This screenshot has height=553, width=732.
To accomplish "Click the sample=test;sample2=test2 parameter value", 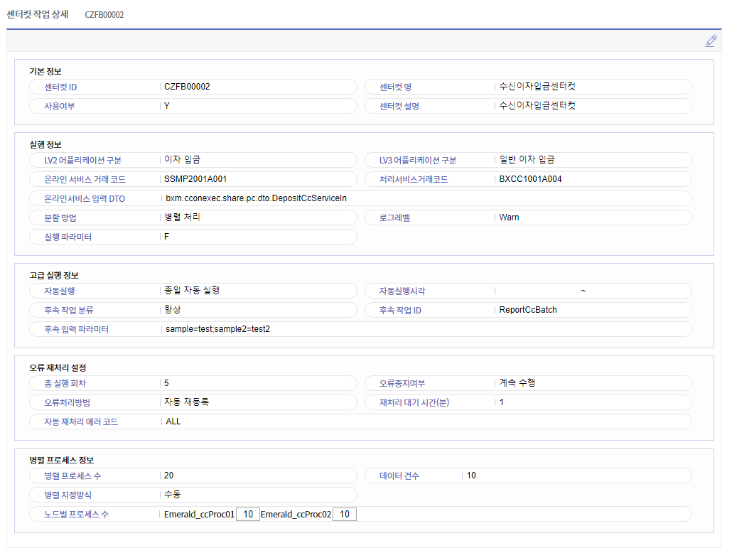I will click(218, 329).
